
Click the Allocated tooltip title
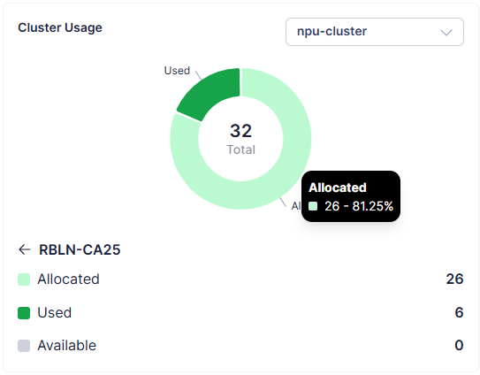coord(338,187)
